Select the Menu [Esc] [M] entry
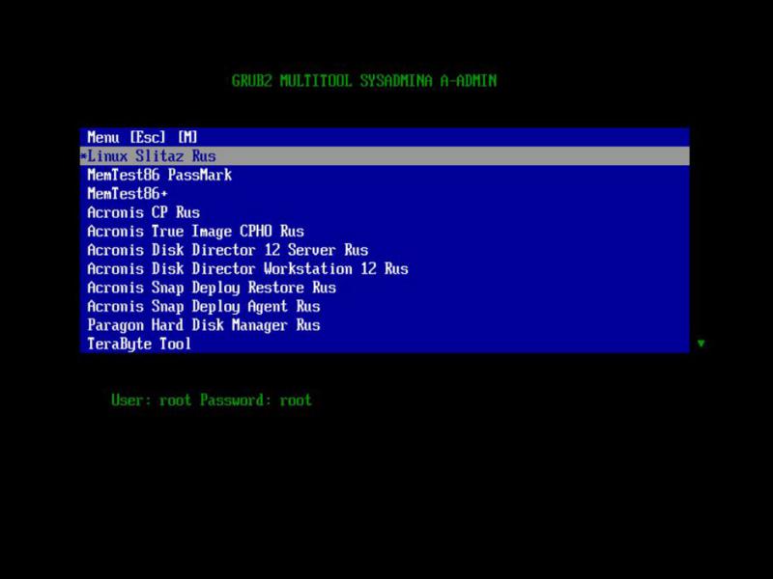The height and width of the screenshot is (579, 773). pyautogui.click(x=385, y=137)
